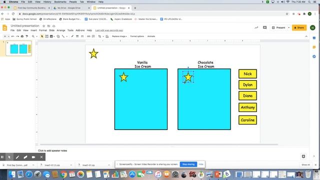Toggle the Screencastify webcam camera
The image size is (320, 180).
pyautogui.click(x=33, y=157)
